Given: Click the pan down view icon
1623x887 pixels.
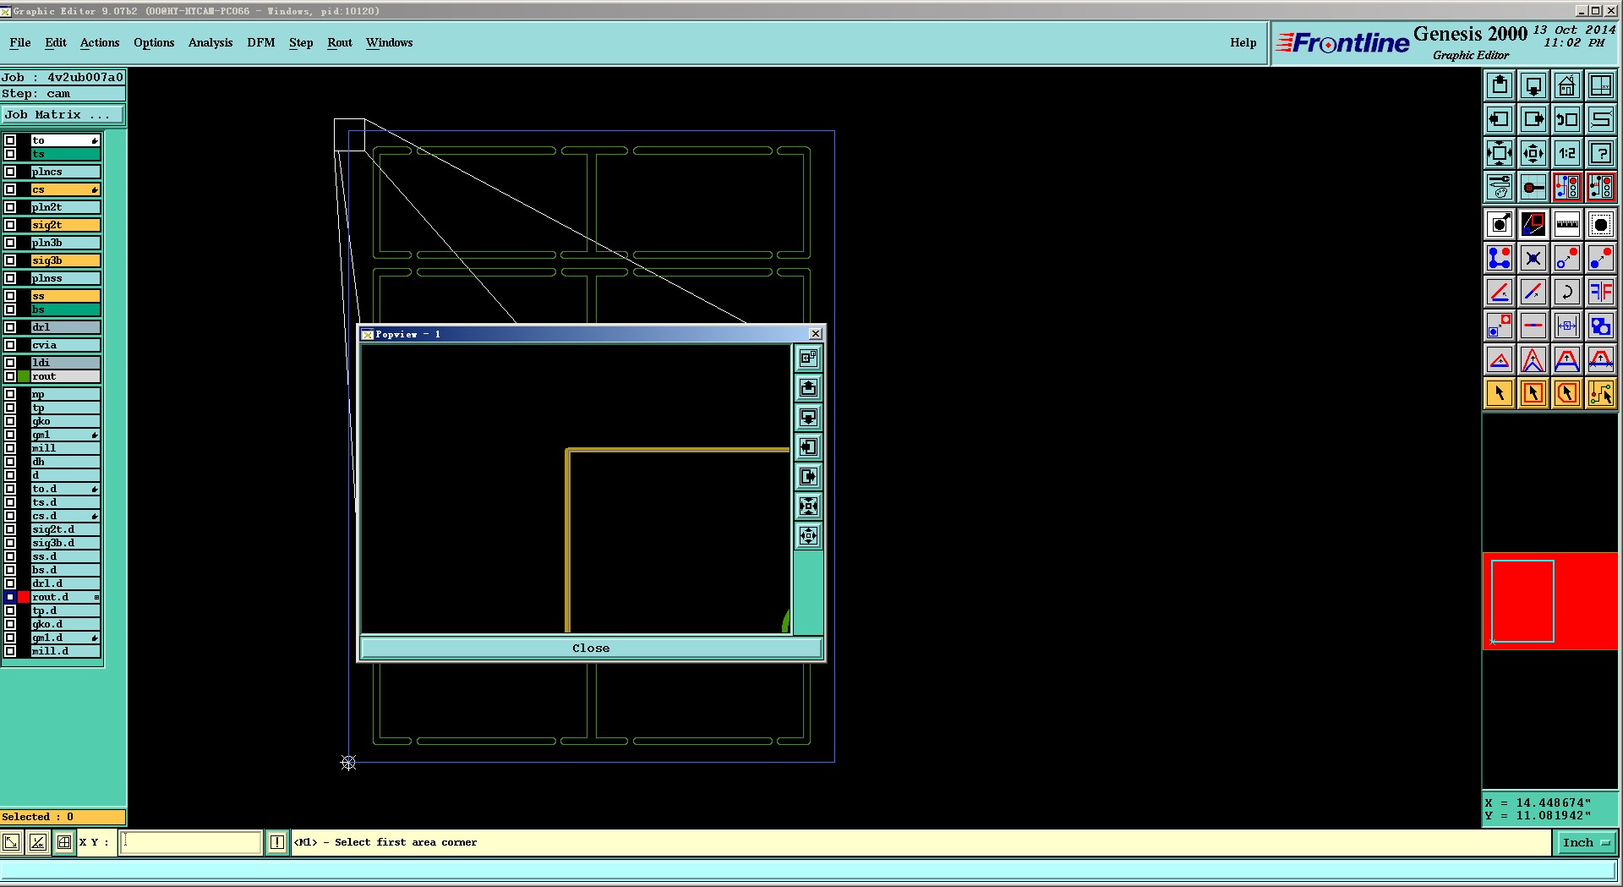Looking at the screenshot, I should (x=1533, y=85).
